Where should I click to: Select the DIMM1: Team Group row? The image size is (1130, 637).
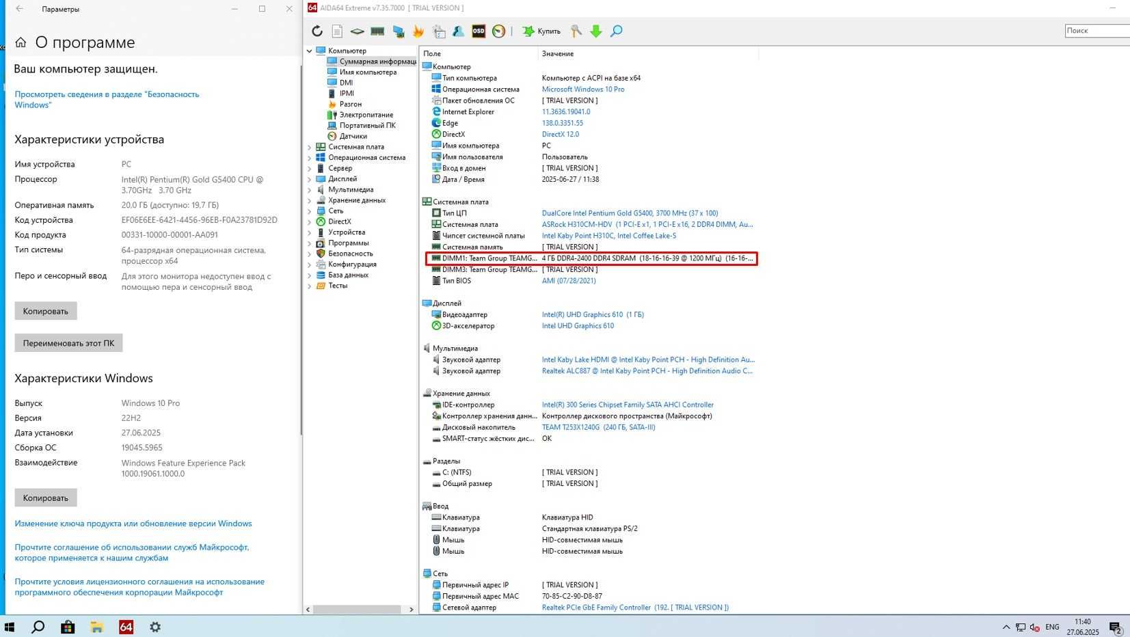(591, 258)
